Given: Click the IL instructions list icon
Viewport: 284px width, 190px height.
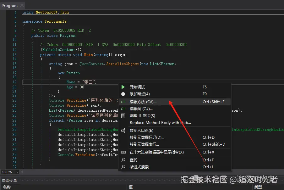Looking at the screenshot, I should point(123,116).
